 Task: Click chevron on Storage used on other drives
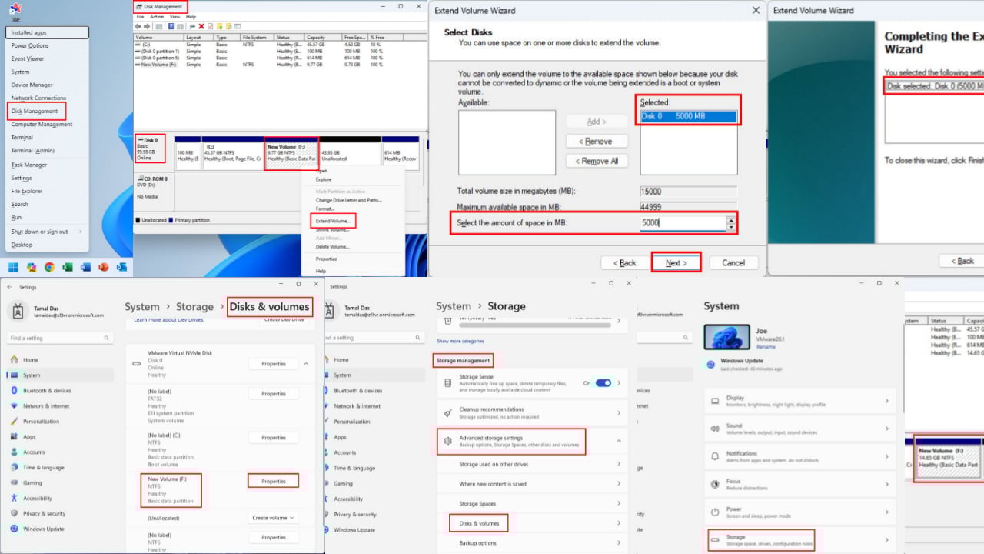tap(619, 464)
